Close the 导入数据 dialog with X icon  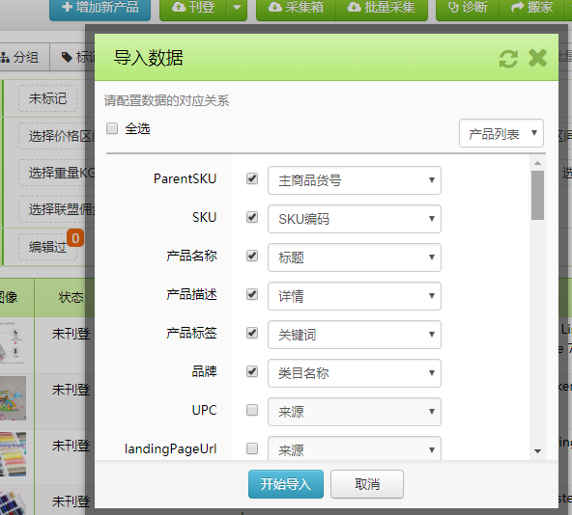[537, 58]
